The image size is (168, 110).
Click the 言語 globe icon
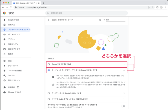[x=4, y=61]
